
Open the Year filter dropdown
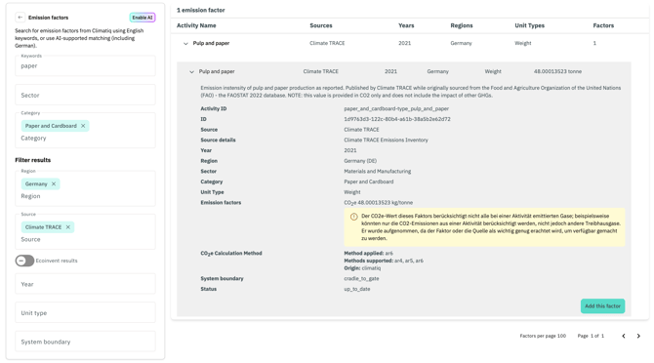(x=85, y=284)
